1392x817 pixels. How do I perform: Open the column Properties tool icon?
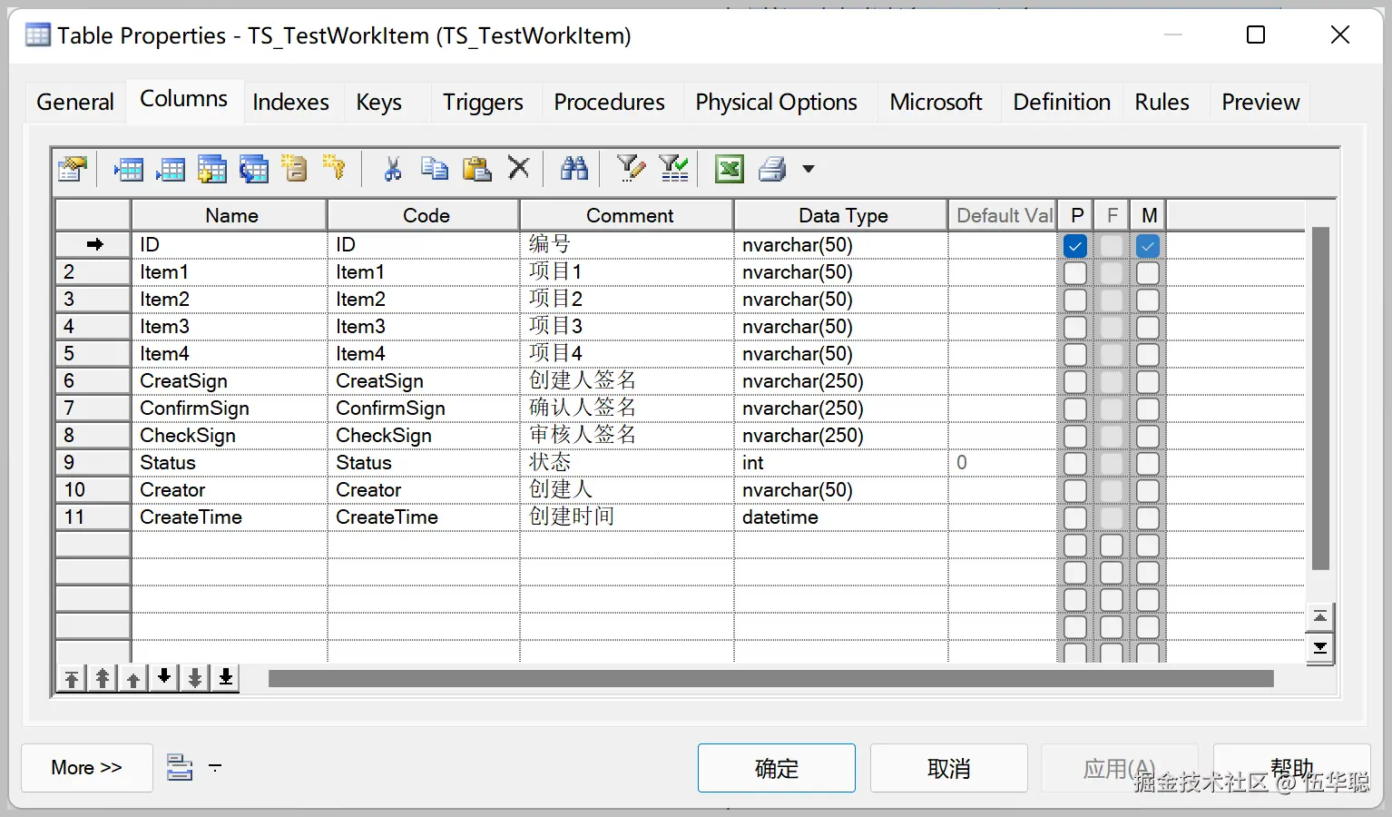point(72,169)
